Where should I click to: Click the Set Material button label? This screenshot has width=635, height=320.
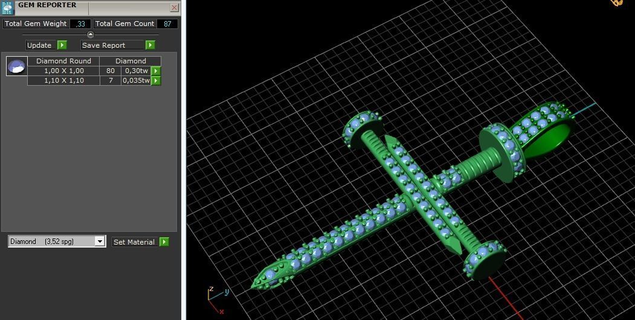134,242
